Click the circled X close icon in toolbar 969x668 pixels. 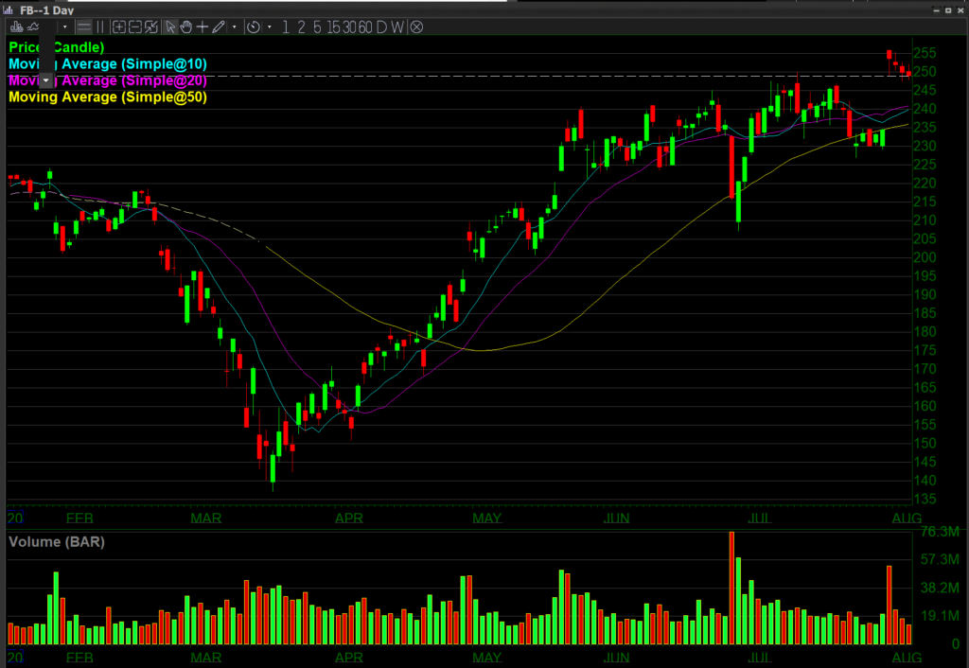(x=415, y=26)
